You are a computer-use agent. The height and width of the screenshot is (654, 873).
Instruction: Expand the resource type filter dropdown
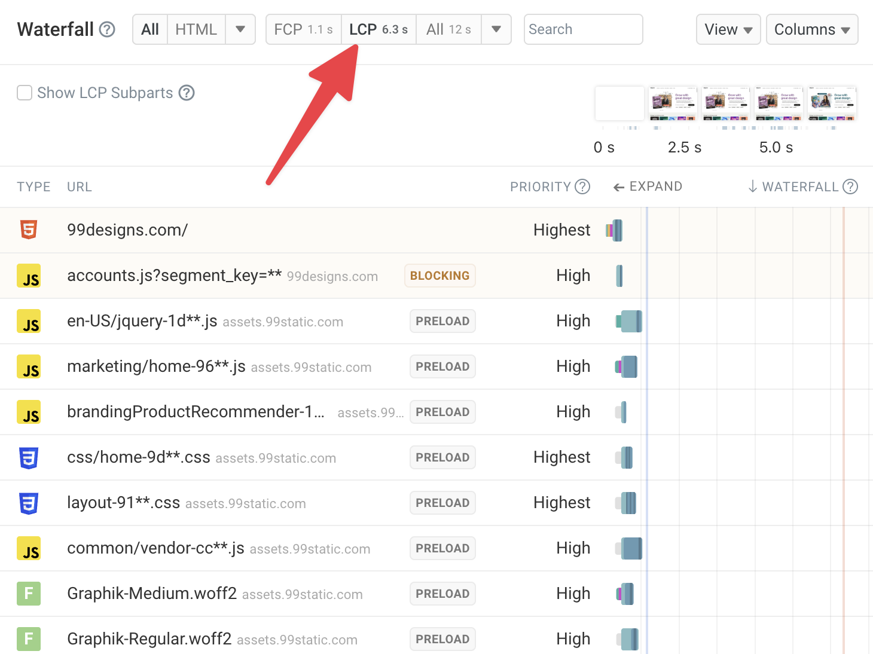click(240, 29)
